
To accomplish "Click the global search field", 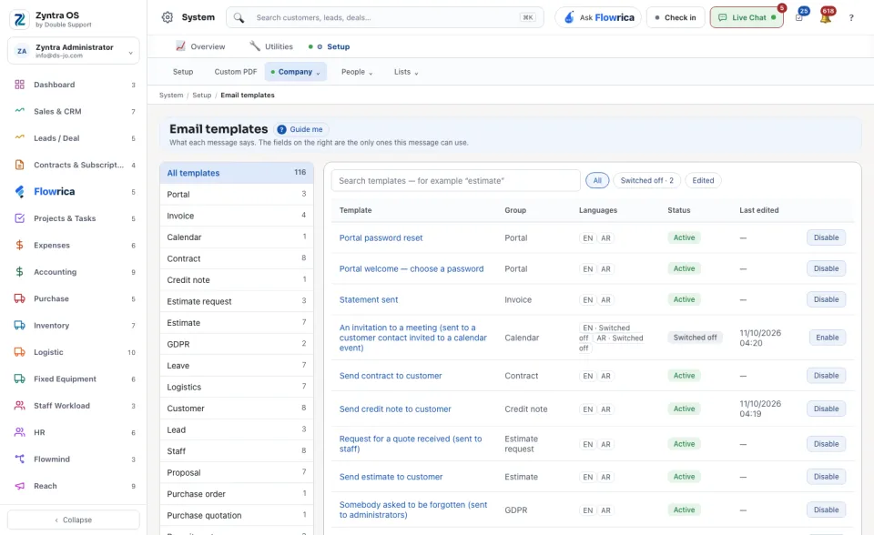I will (x=384, y=17).
